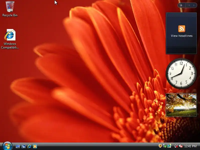Select the Windows Compatibility Internet Explorer shortcut
Viewport: 200px width, 150px height.
point(10,39)
